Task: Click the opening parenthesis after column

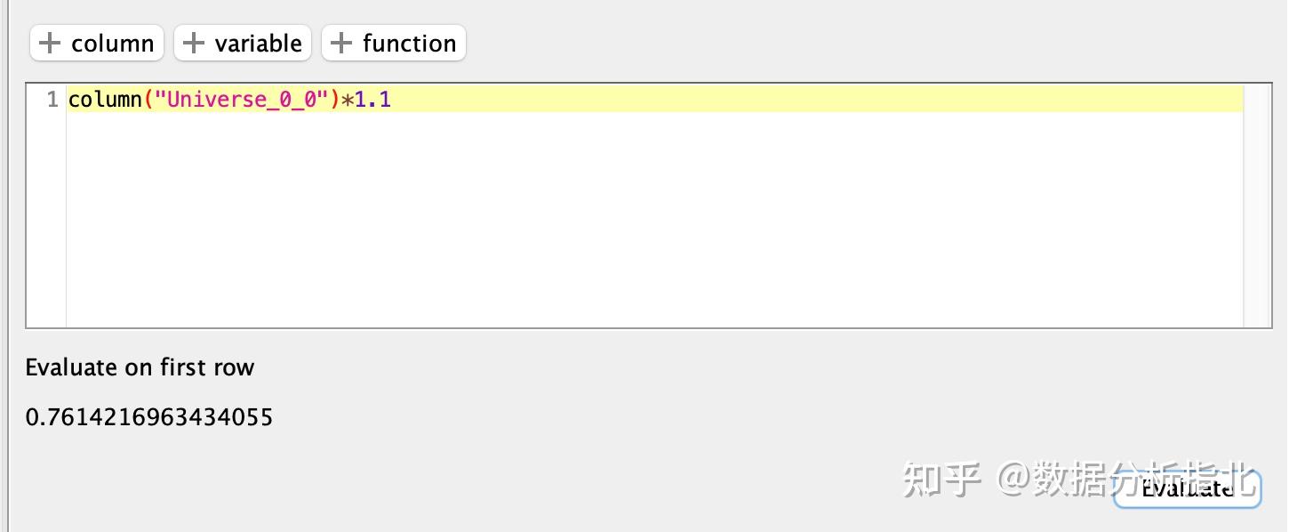Action: click(x=148, y=100)
